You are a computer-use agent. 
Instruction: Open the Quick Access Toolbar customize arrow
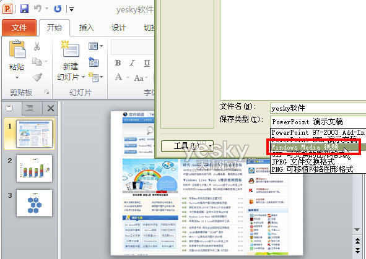[x=71, y=9]
